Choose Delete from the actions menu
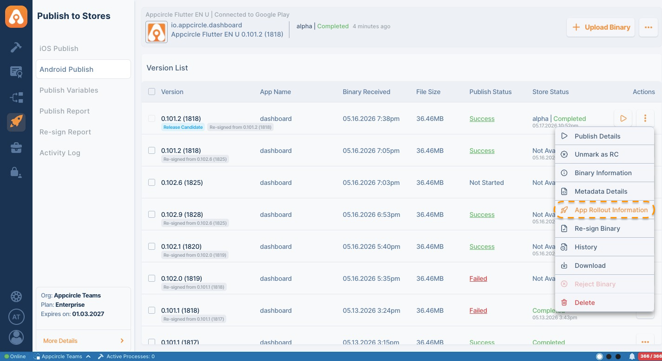This screenshot has height=361, width=662. (x=604, y=303)
